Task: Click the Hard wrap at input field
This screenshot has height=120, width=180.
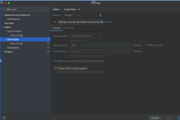Action: [101, 45]
